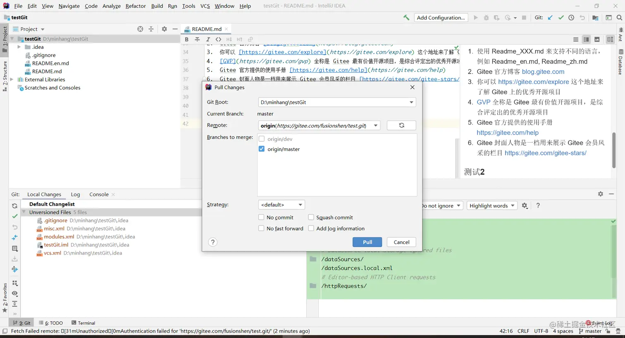Expand External Libraries node

point(12,79)
